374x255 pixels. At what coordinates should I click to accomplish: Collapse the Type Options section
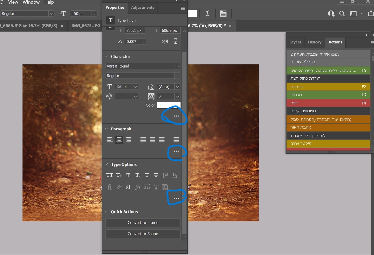click(106, 164)
